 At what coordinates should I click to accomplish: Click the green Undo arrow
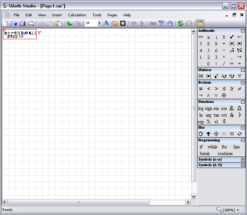click(69, 23)
